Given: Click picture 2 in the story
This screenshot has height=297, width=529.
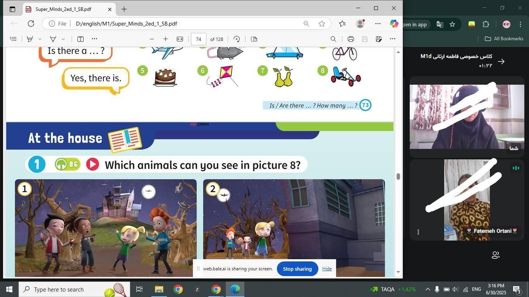Looking at the screenshot, I should 294,228.
